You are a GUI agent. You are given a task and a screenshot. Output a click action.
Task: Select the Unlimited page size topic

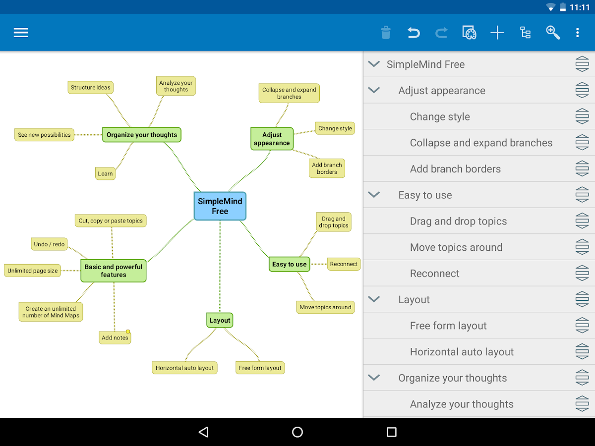coord(33,271)
